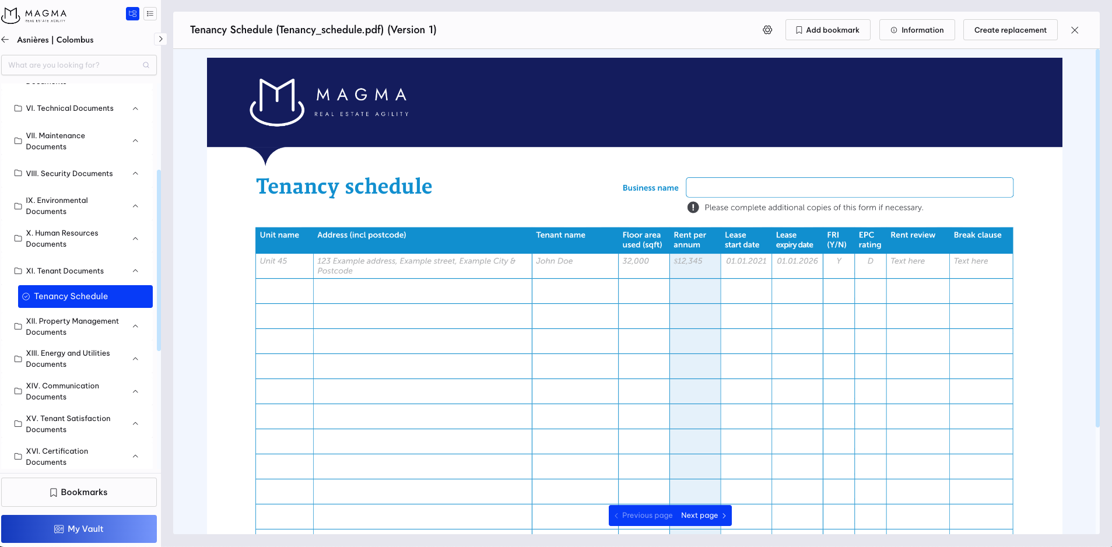
Task: Toggle the VIII. Security Documents chevron
Action: pos(135,174)
